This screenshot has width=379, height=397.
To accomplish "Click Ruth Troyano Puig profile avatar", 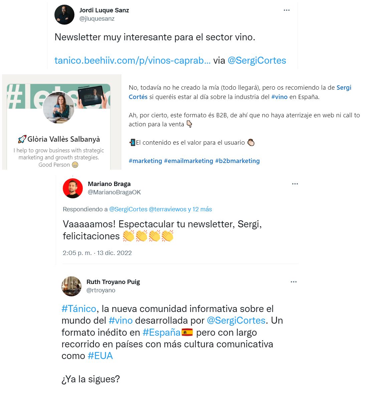I will coord(71,286).
